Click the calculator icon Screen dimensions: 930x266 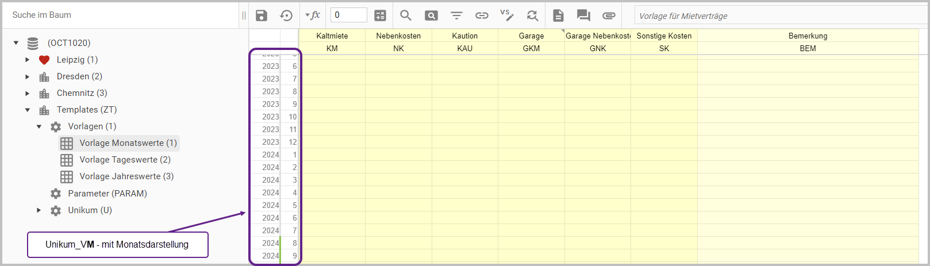[x=380, y=16]
